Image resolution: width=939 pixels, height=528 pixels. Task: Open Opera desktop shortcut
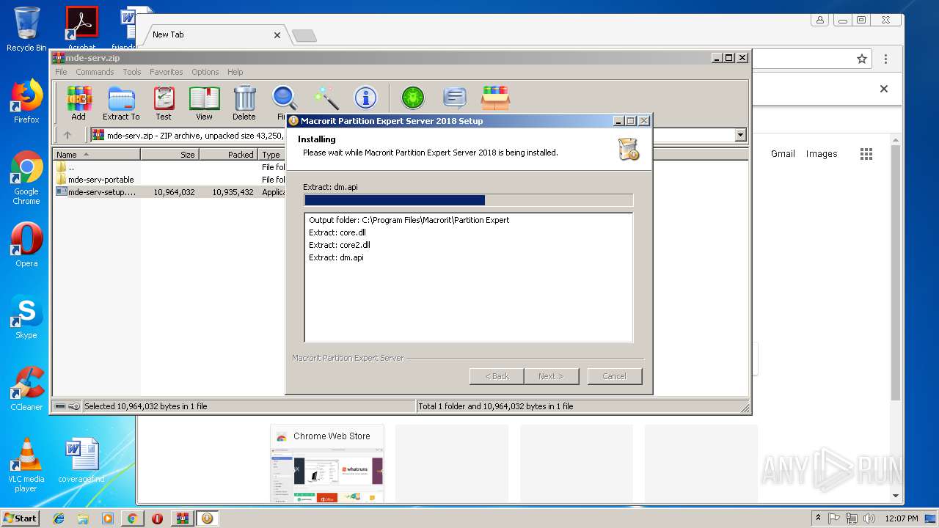[x=26, y=245]
